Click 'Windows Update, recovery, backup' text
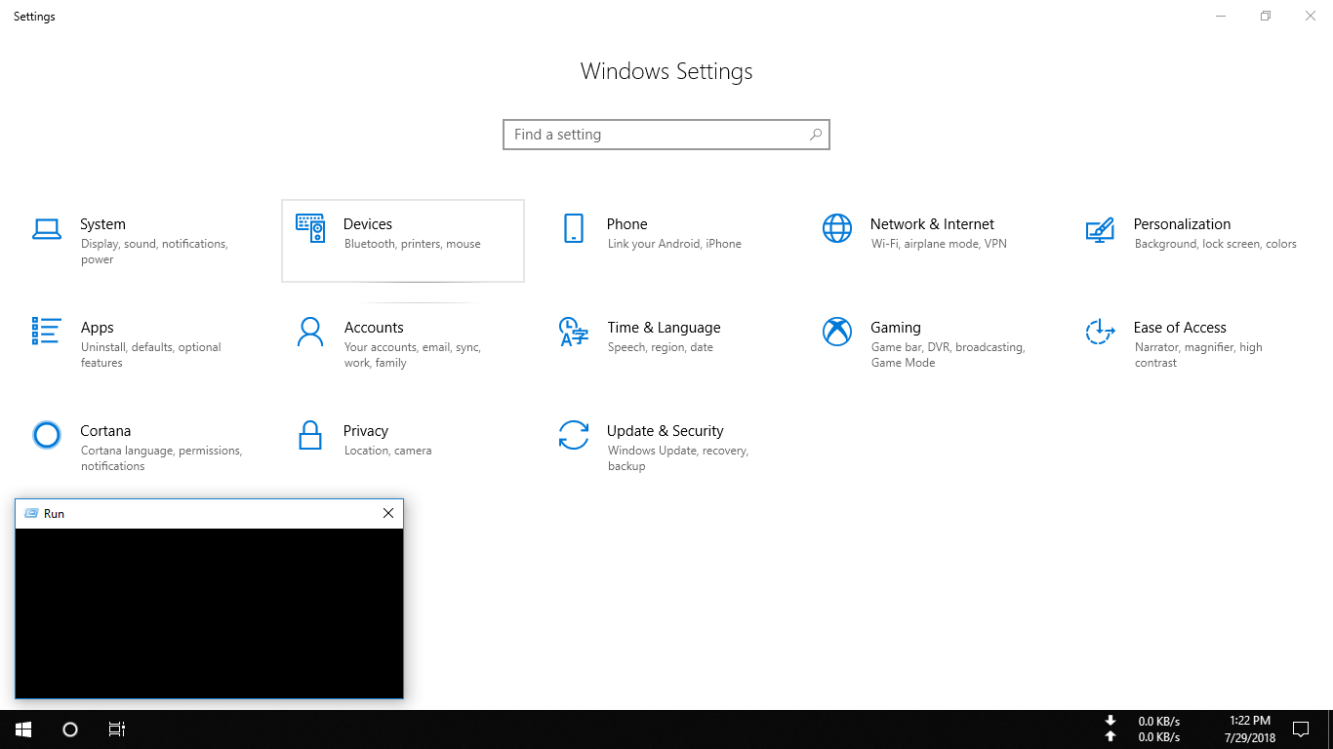This screenshot has height=749, width=1333. point(677,458)
